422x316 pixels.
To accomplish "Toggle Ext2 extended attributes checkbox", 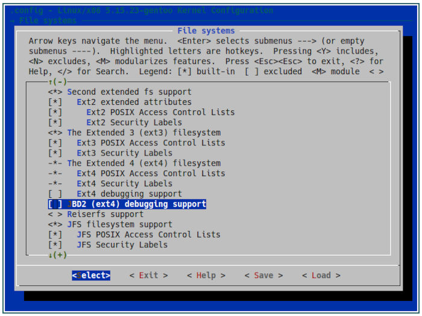I will 55,102.
